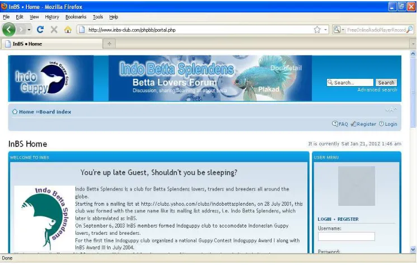Expand the URL bar history dropdown
The image size is (417, 265).
pyautogui.click(x=325, y=30)
